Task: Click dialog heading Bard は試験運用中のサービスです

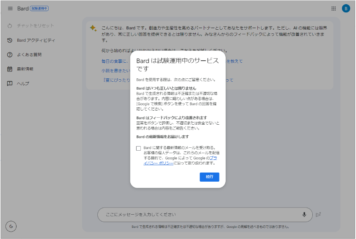Action: point(177,64)
